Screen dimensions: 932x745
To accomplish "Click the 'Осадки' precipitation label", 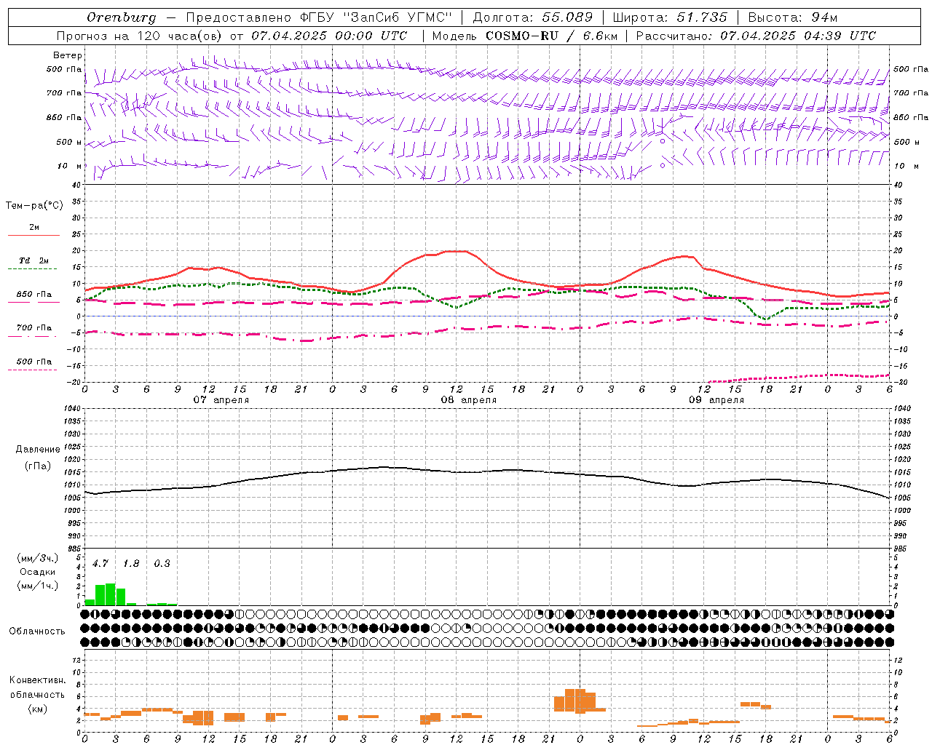I will pyautogui.click(x=37, y=572).
